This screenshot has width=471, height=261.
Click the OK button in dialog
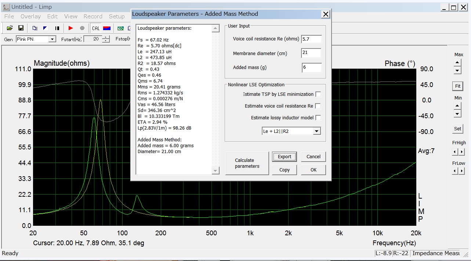pos(314,170)
